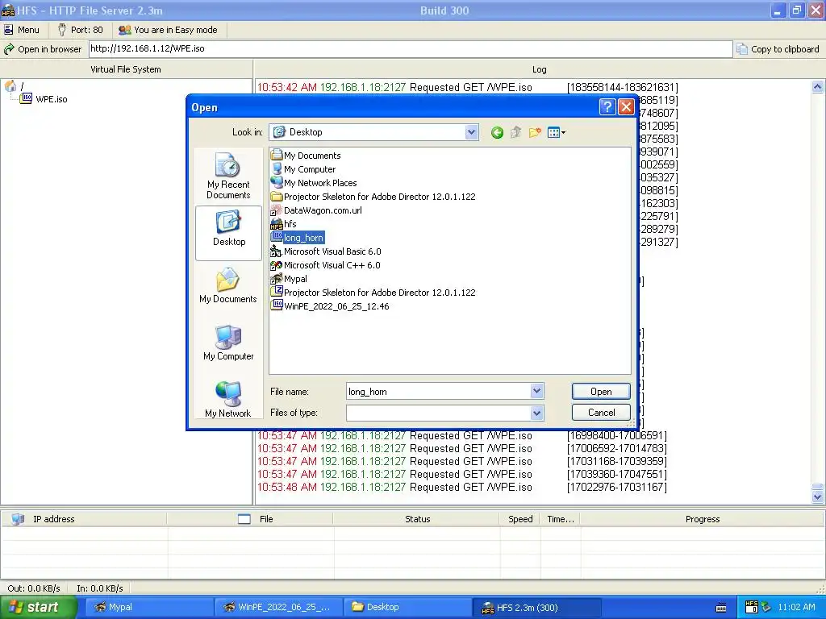
Task: Select My Computer in the file list
Action: coord(303,169)
